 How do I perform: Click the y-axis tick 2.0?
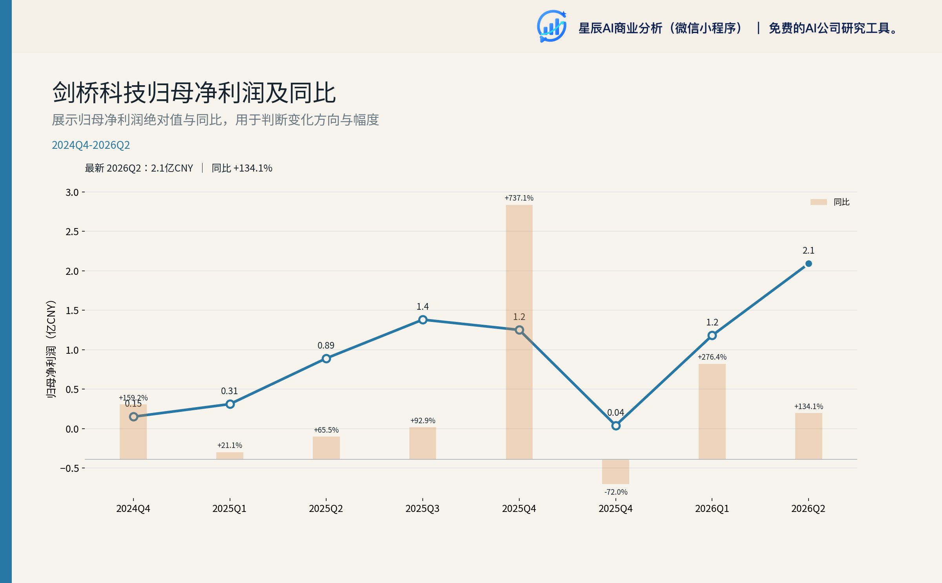[72, 271]
